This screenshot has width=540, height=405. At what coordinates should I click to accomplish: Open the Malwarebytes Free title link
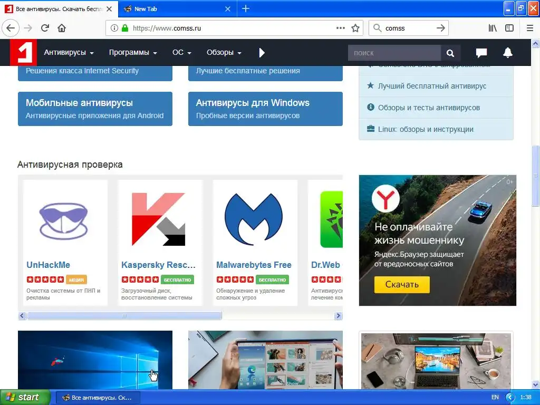point(254,265)
